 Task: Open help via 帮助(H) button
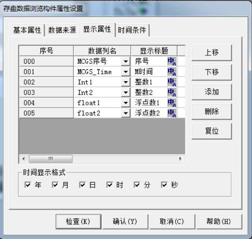point(219,222)
